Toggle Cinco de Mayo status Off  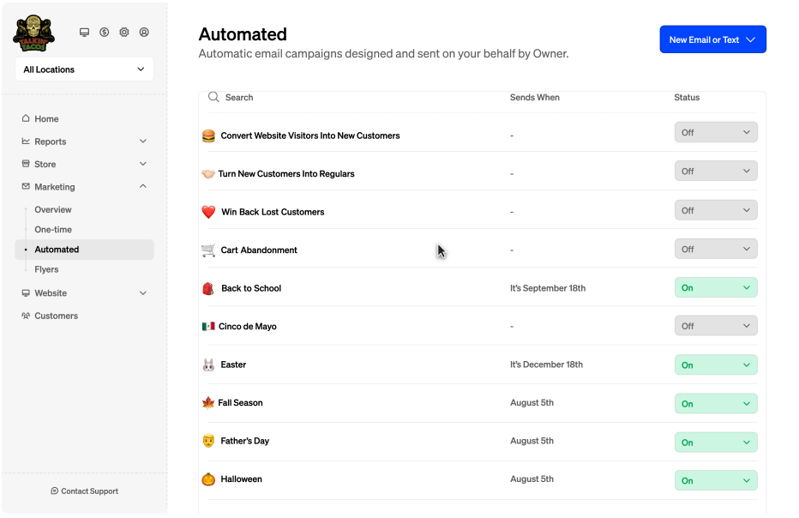716,326
